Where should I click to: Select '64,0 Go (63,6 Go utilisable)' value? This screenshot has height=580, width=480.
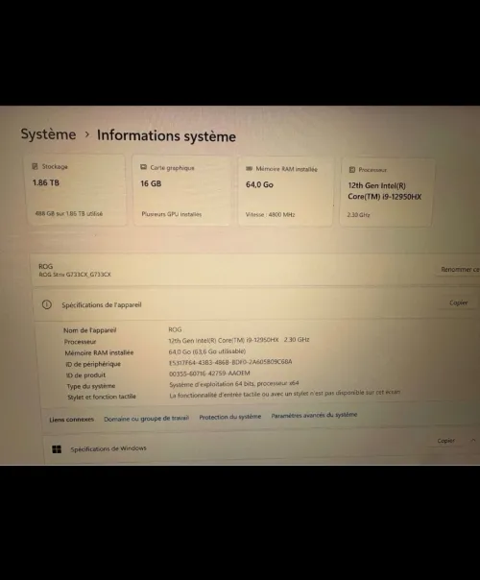tap(207, 351)
